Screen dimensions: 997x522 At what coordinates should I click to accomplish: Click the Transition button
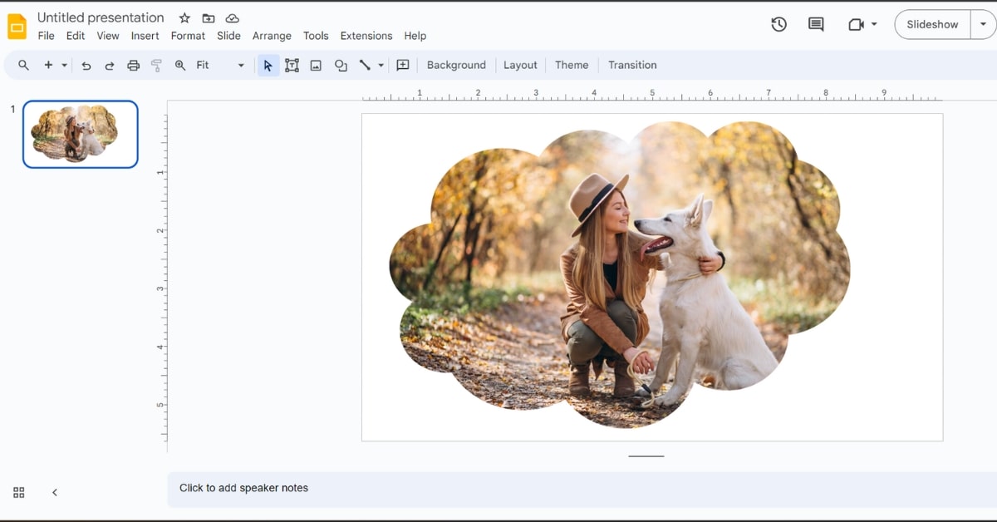coord(632,65)
